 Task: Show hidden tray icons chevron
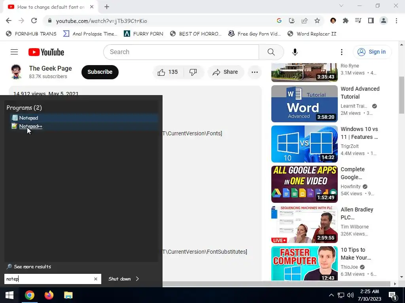[x=331, y=295]
